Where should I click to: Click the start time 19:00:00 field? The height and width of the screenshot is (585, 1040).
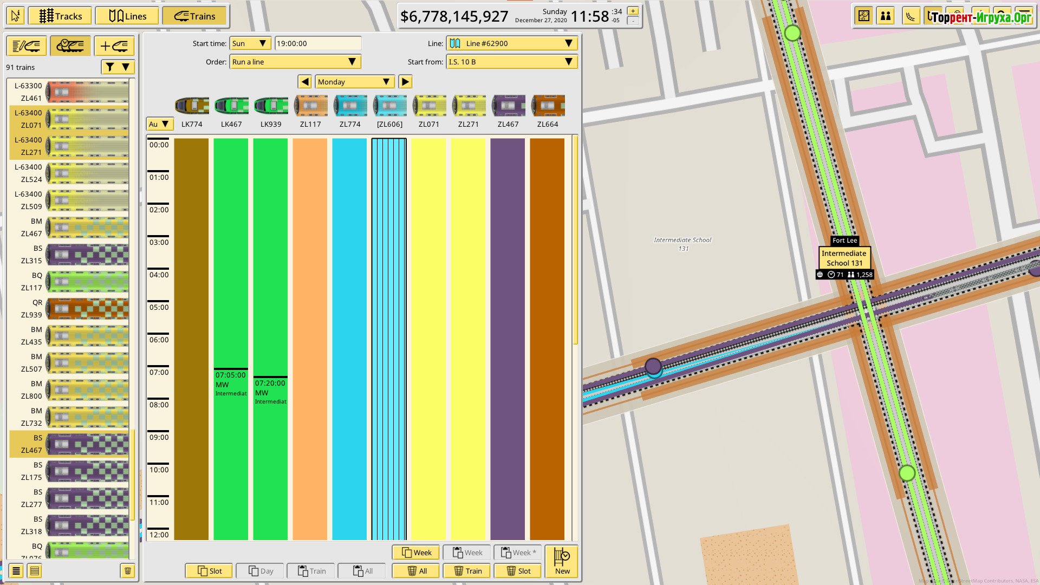(x=318, y=43)
